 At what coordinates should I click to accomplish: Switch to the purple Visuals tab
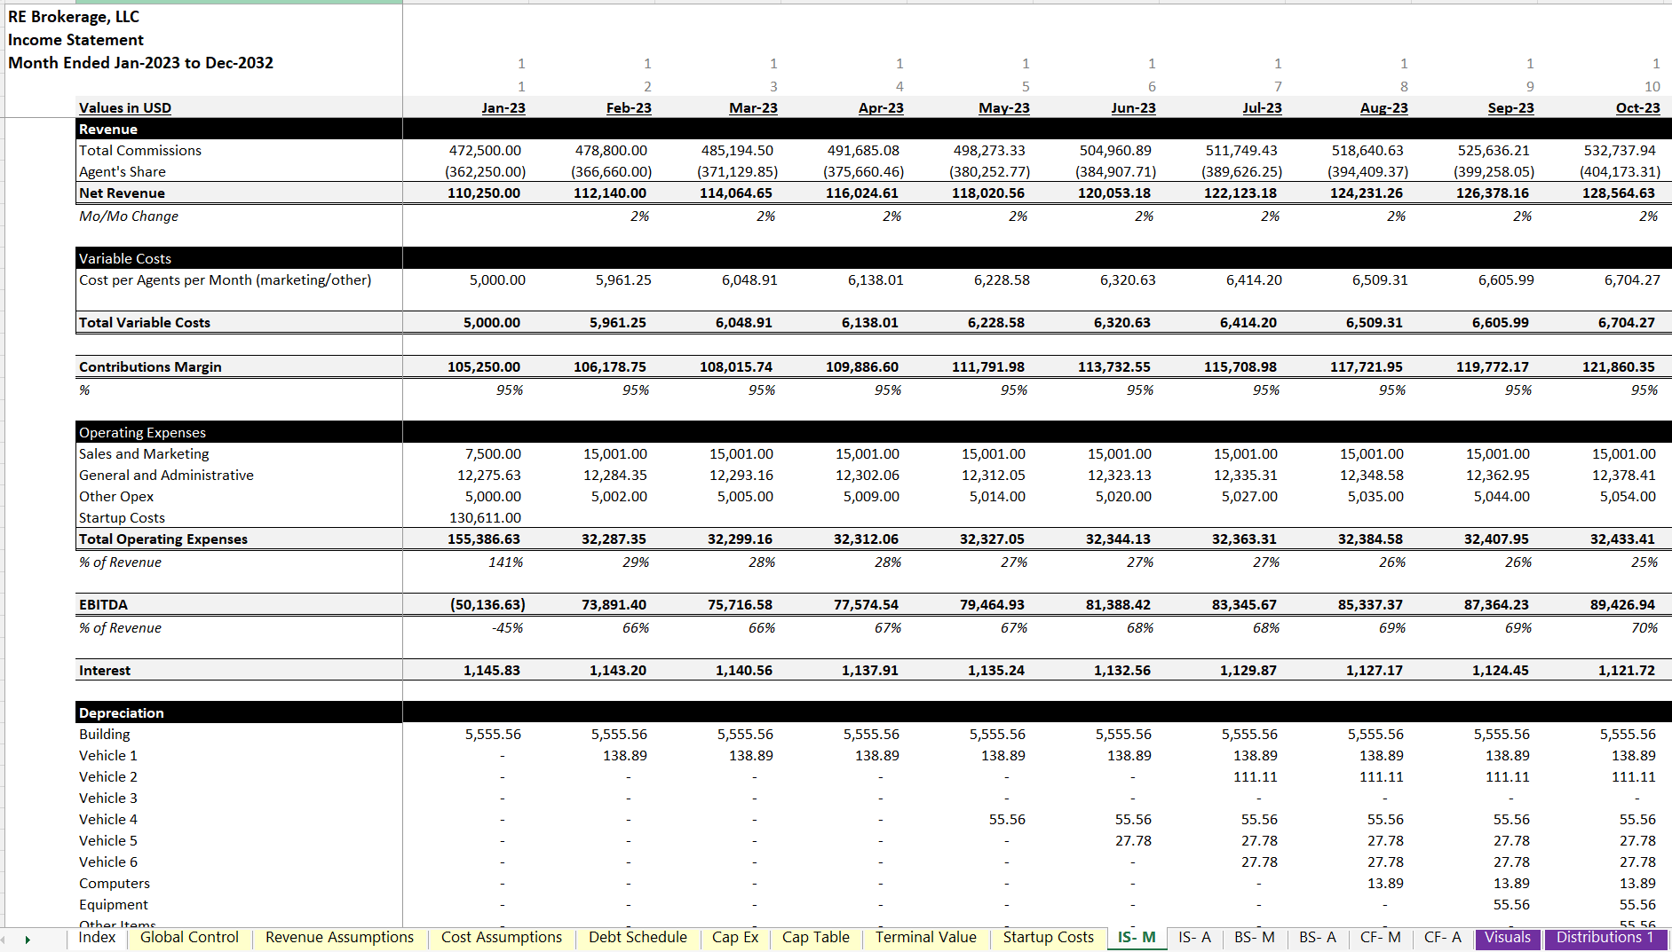pos(1508,938)
